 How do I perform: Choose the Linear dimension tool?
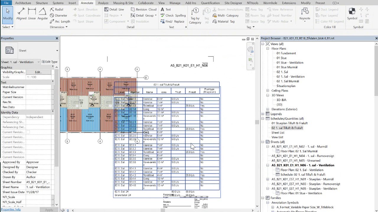pyautogui.click(x=32, y=14)
